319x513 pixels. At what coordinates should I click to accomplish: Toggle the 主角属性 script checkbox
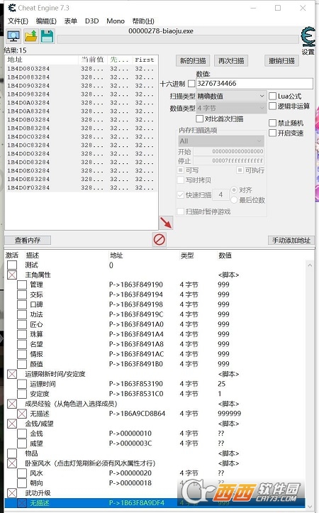click(12, 275)
